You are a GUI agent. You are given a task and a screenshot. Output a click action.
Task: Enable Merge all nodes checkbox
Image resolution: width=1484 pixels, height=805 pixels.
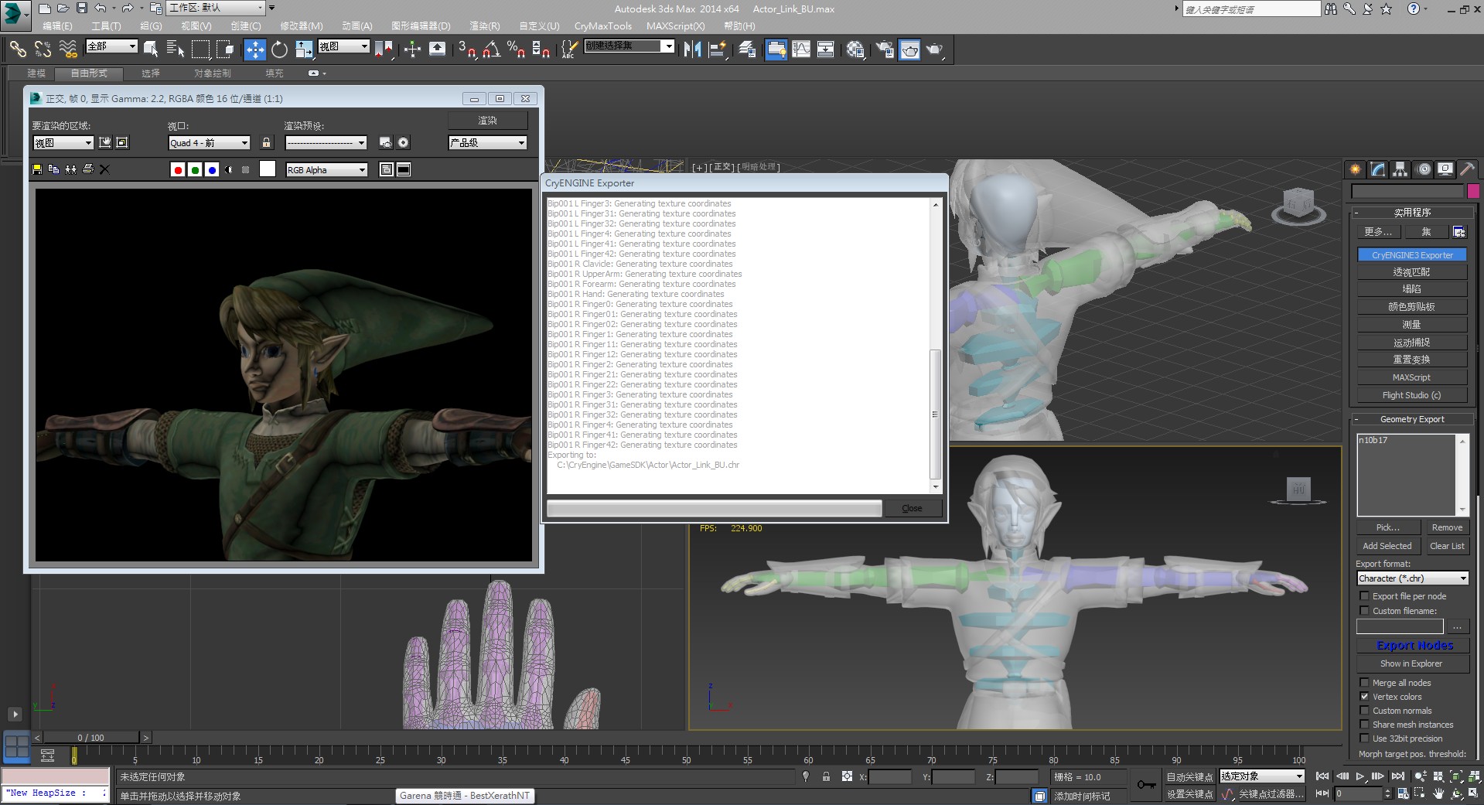(x=1365, y=683)
